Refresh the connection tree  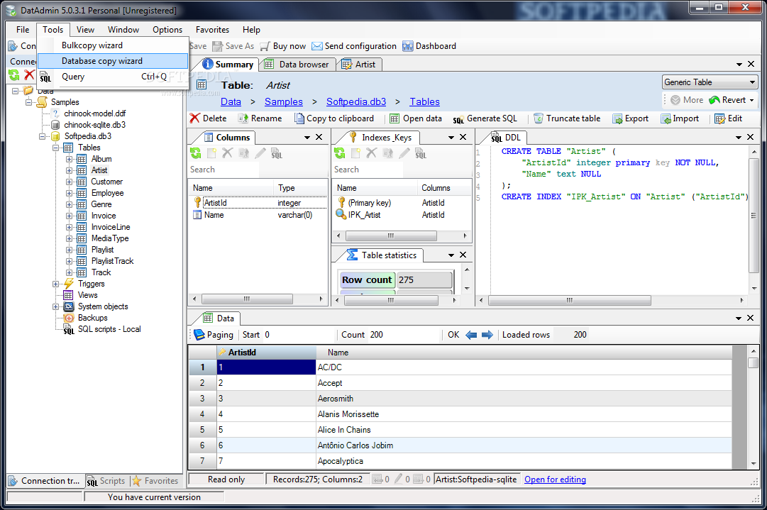pyautogui.click(x=13, y=74)
